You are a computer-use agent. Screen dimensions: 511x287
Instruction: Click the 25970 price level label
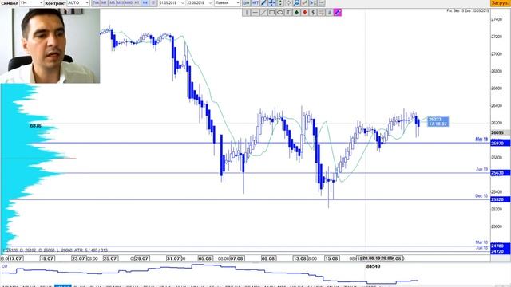point(500,143)
